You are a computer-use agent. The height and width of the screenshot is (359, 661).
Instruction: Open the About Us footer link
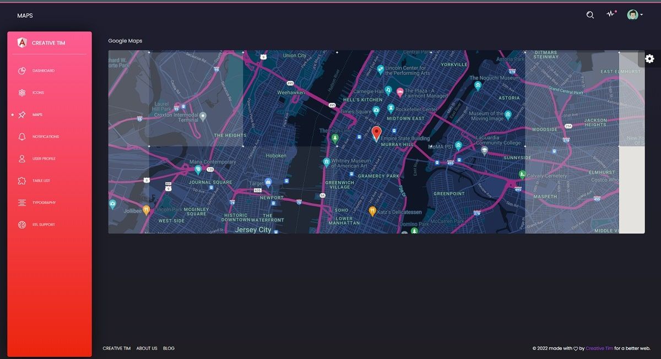[147, 348]
